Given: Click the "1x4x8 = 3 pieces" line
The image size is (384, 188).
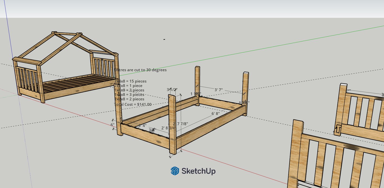Looking at the screenshot, I should pos(129,95).
